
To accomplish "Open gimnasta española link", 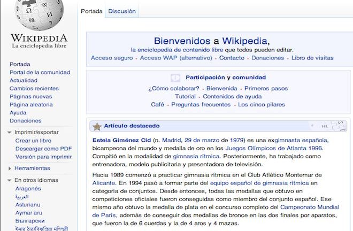I will [x=301, y=141].
